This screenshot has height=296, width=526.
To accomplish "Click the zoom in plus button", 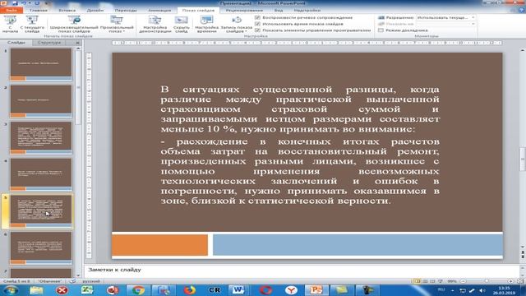I will click(x=510, y=281).
